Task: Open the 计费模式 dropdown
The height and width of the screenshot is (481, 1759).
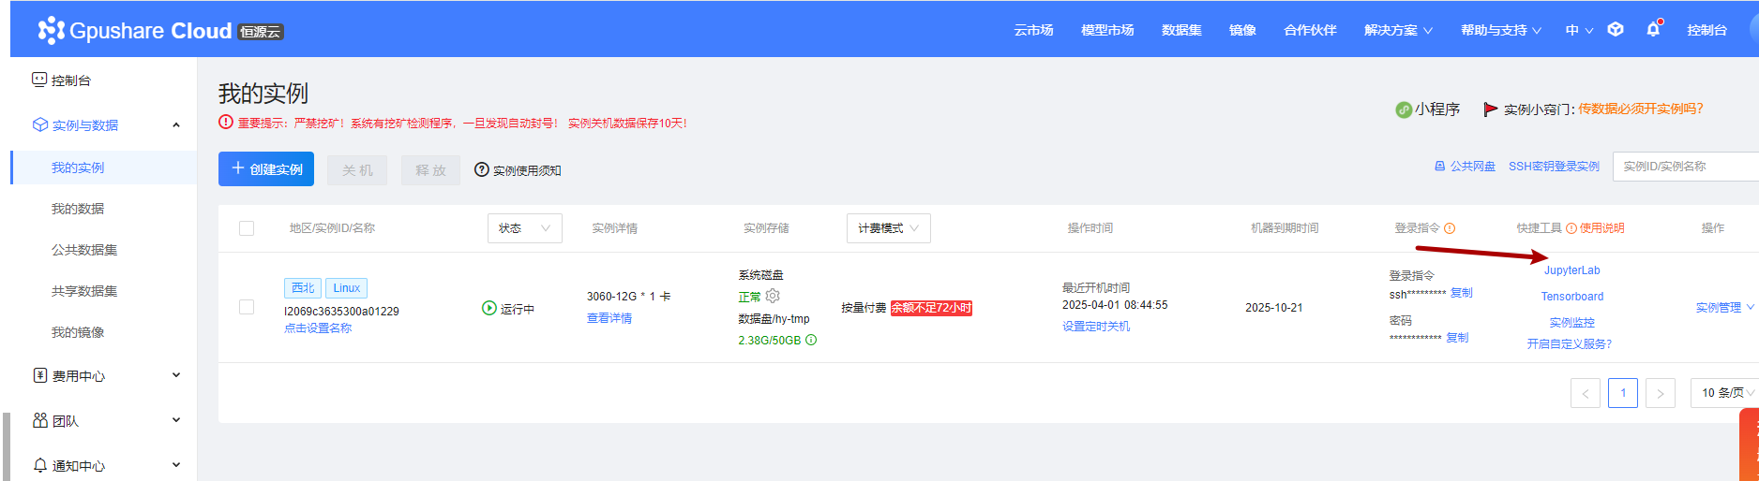Action: (x=888, y=228)
